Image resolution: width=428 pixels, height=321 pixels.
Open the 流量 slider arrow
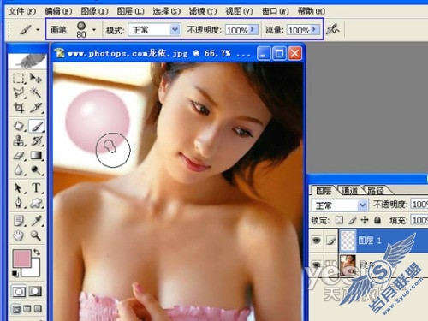314,29
